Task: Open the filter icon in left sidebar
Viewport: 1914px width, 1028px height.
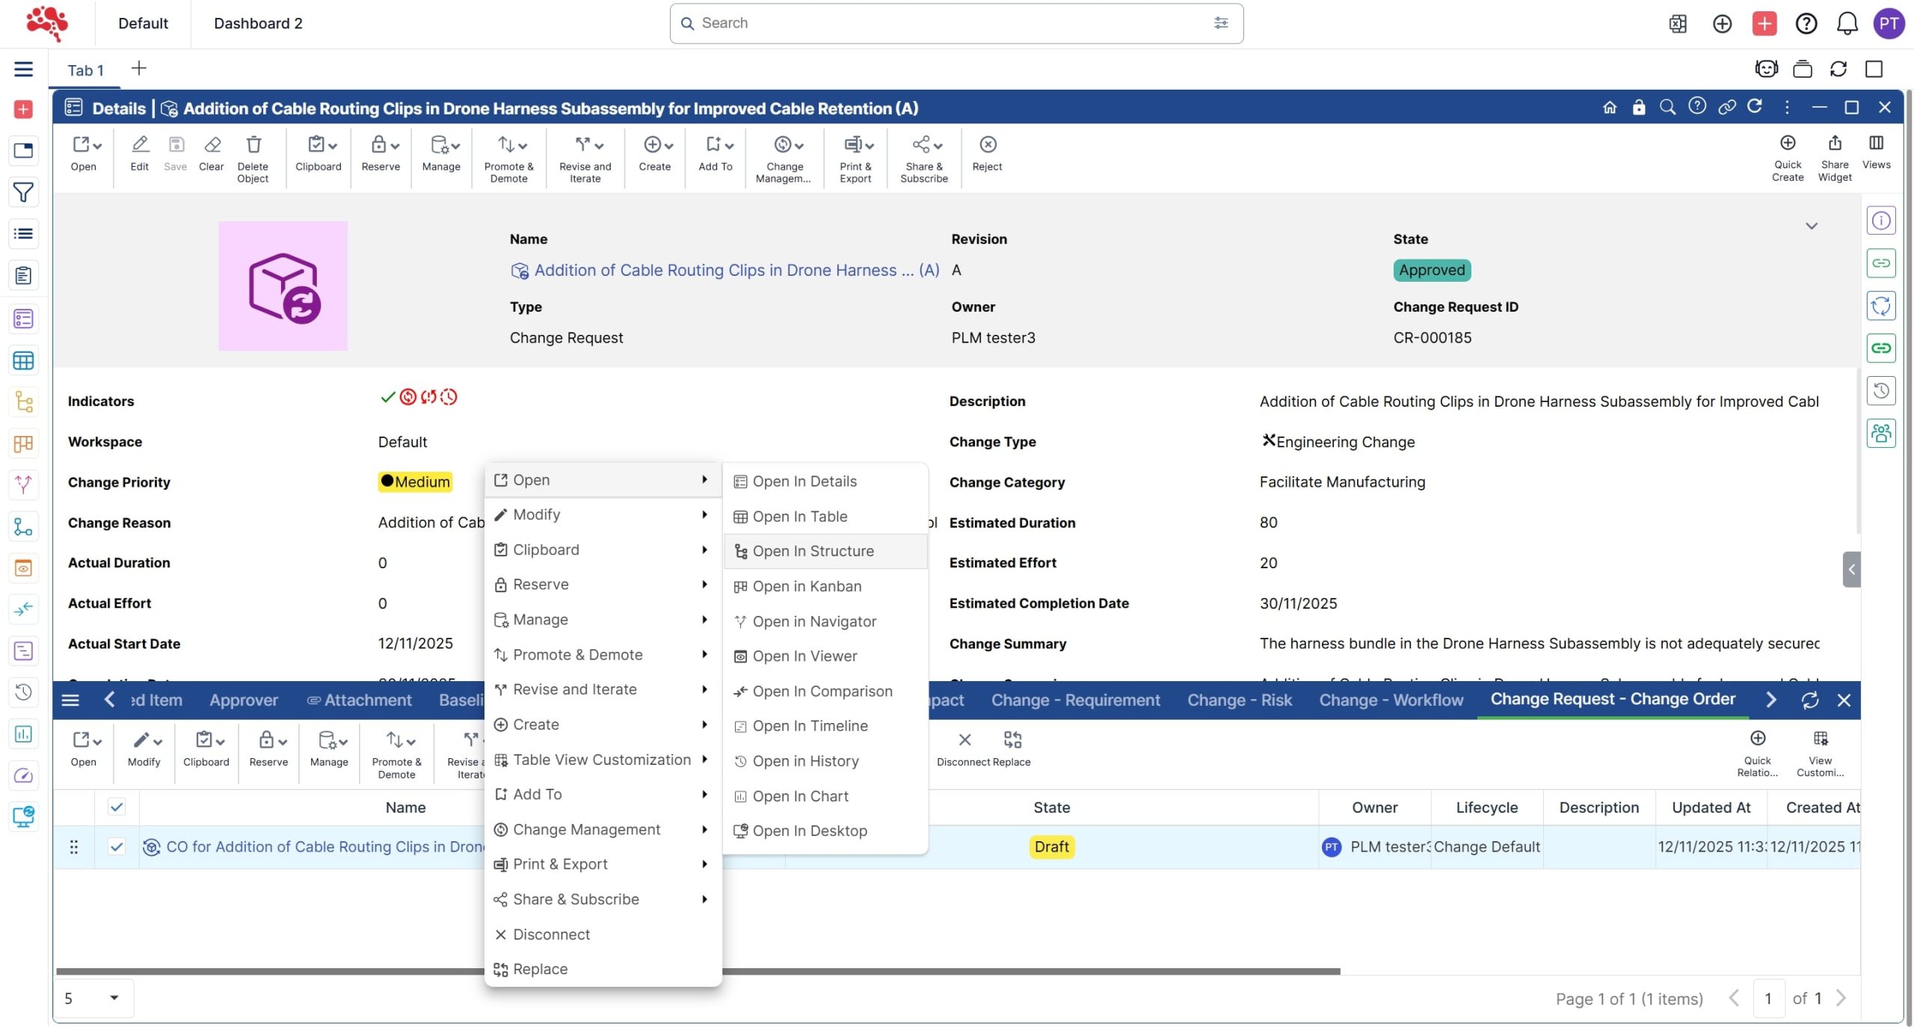Action: click(23, 192)
